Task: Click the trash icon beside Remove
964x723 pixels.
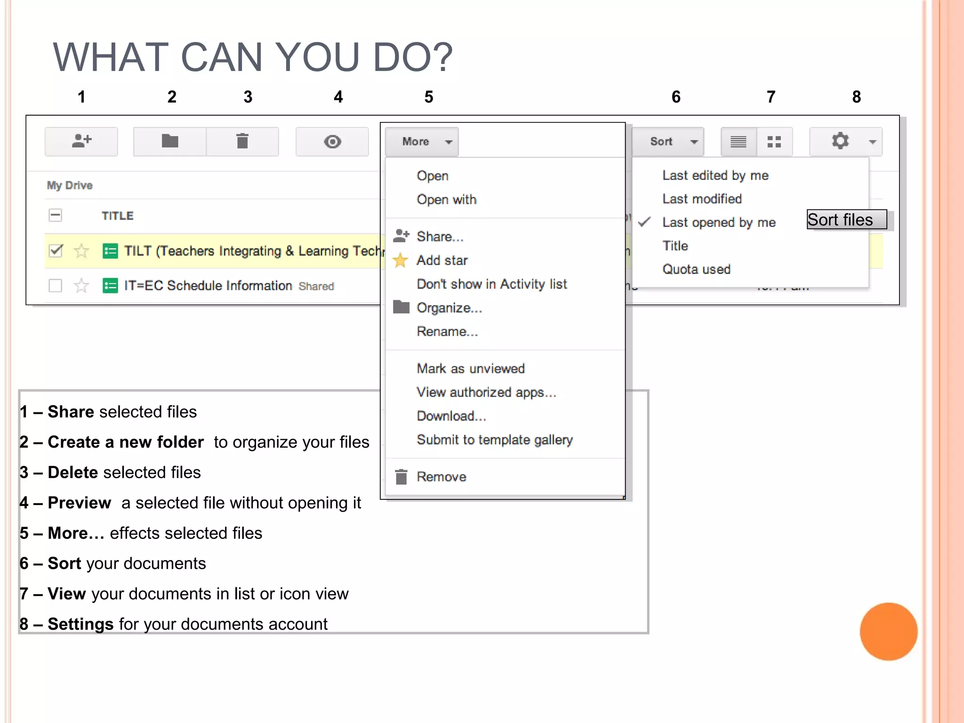Action: pos(401,476)
